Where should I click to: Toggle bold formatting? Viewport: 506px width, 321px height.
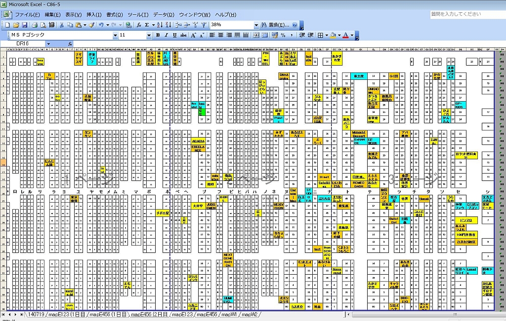click(158, 35)
